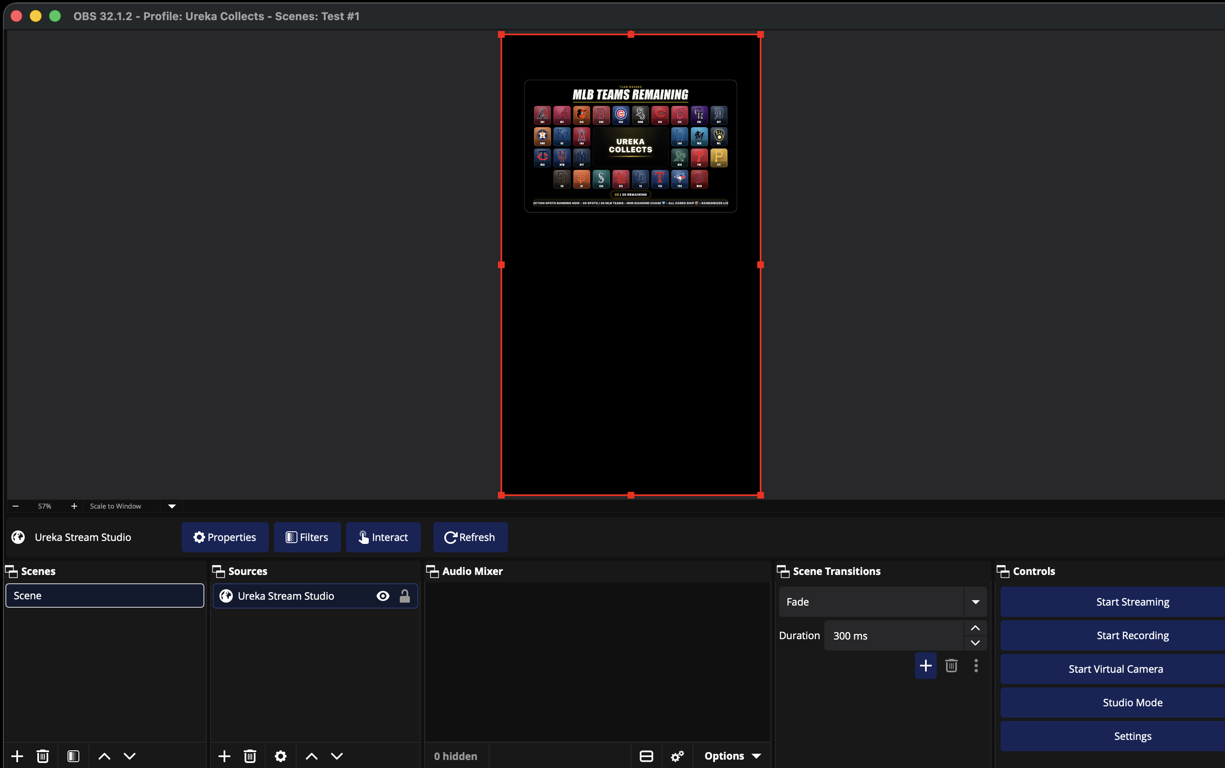Click the Scenes dock panel icon
1225x768 pixels.
pos(11,572)
